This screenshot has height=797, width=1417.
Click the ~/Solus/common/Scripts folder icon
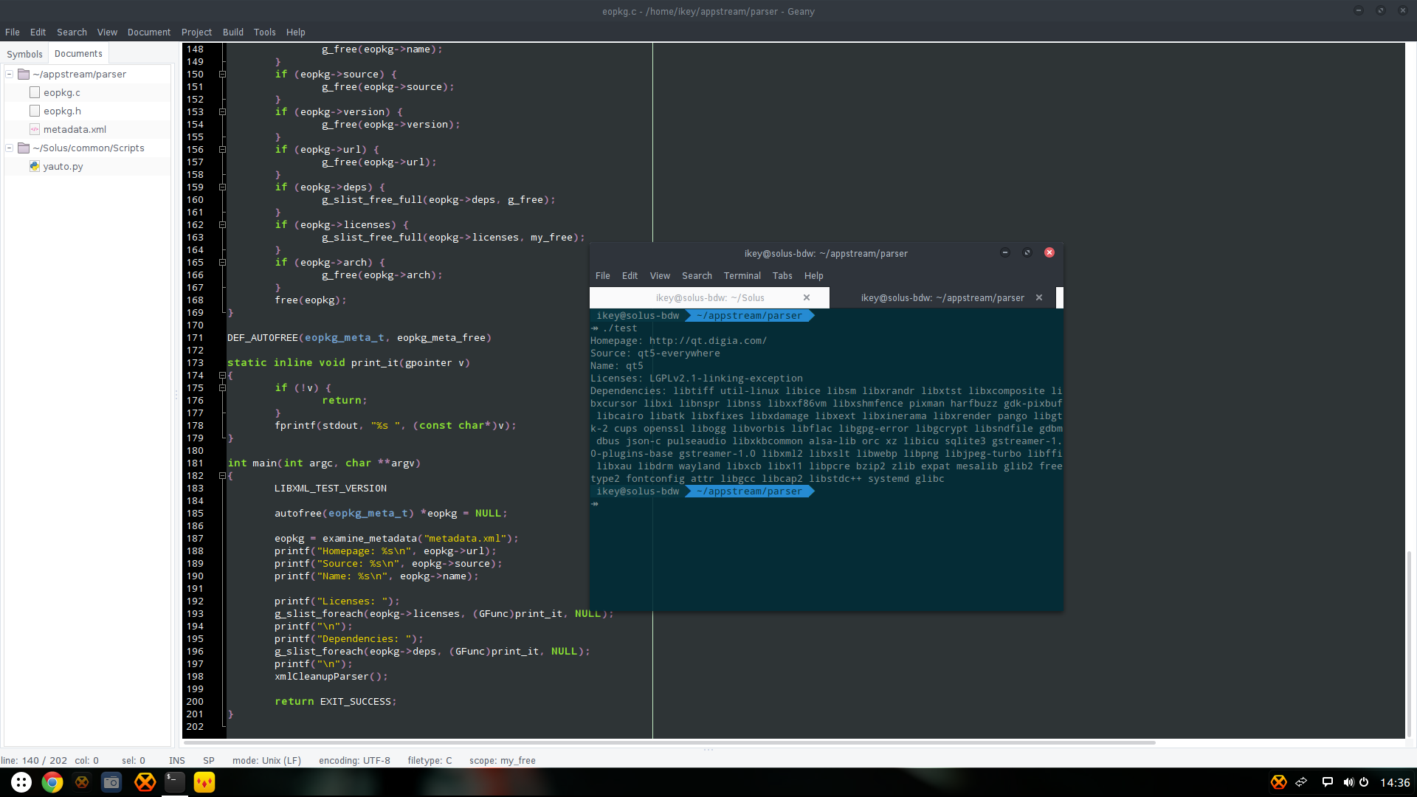tap(24, 148)
